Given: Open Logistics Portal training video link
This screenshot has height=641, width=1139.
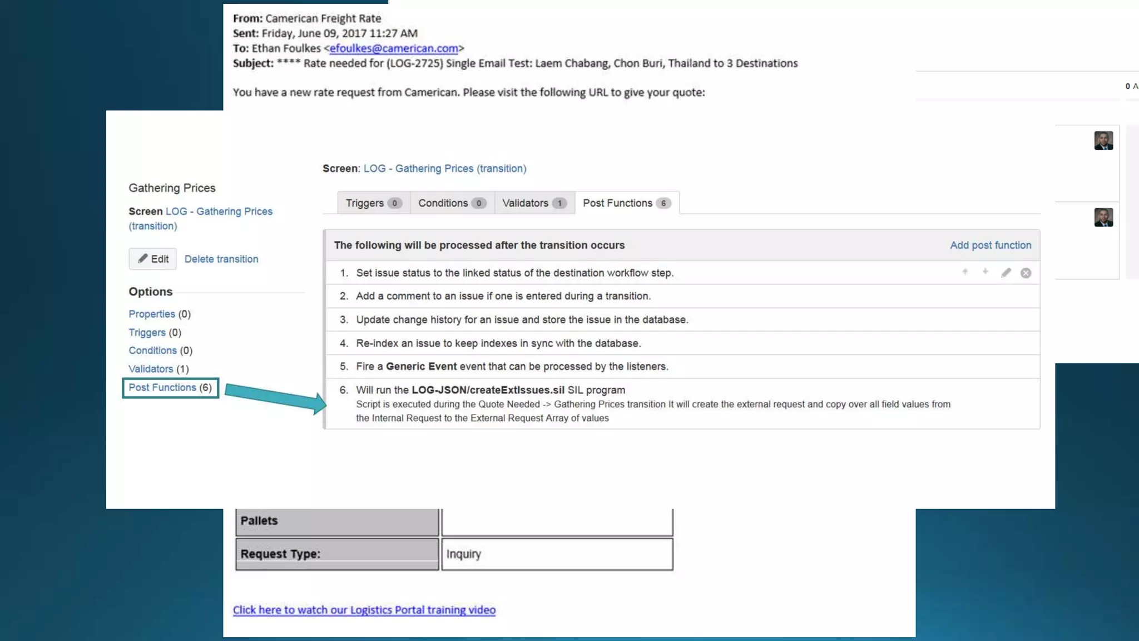Looking at the screenshot, I should tap(364, 610).
